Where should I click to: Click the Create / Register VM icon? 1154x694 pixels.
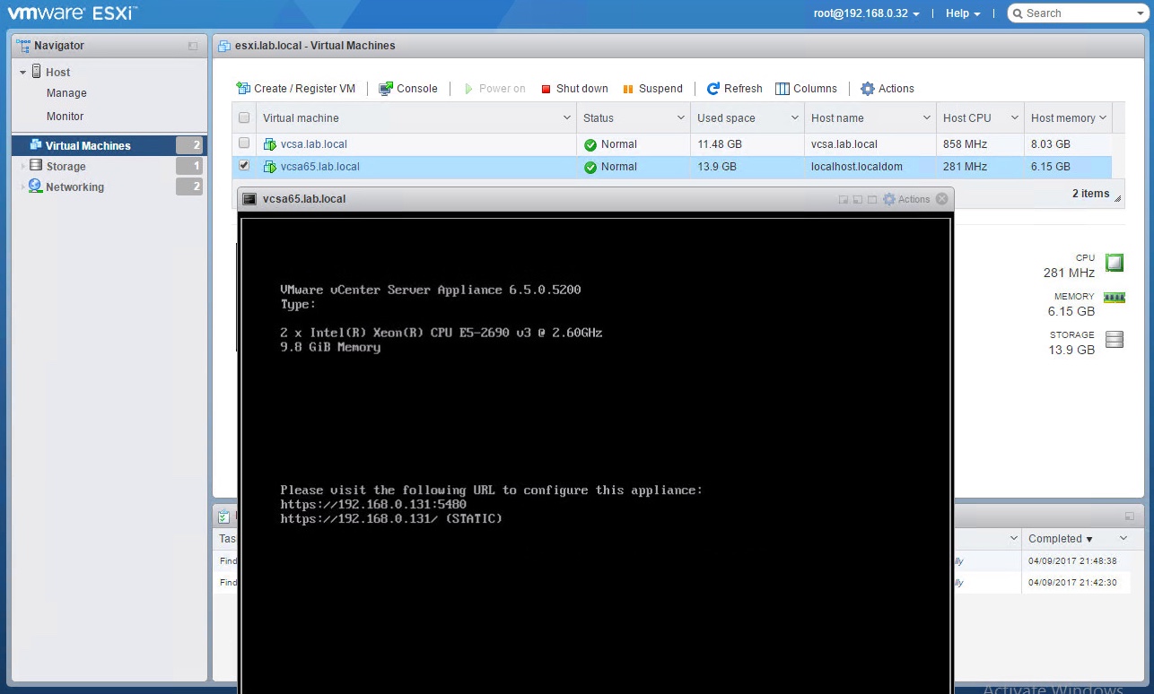click(x=243, y=89)
